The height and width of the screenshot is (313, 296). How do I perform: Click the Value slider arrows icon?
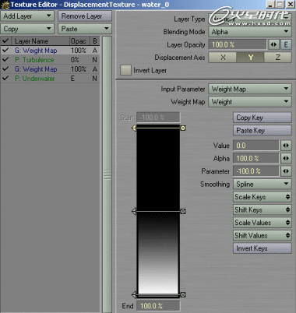point(286,146)
